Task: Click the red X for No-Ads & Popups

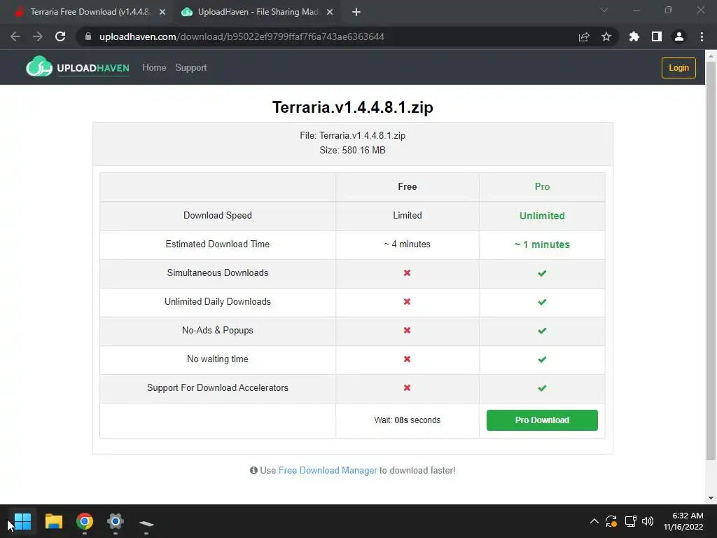Action: (407, 331)
